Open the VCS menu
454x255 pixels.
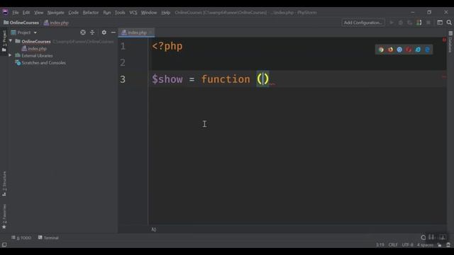pos(133,13)
